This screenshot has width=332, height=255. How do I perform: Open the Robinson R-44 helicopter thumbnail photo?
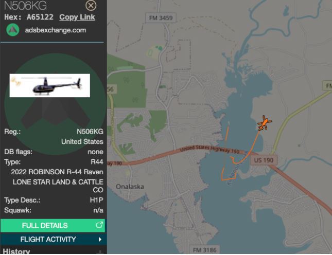(50, 85)
